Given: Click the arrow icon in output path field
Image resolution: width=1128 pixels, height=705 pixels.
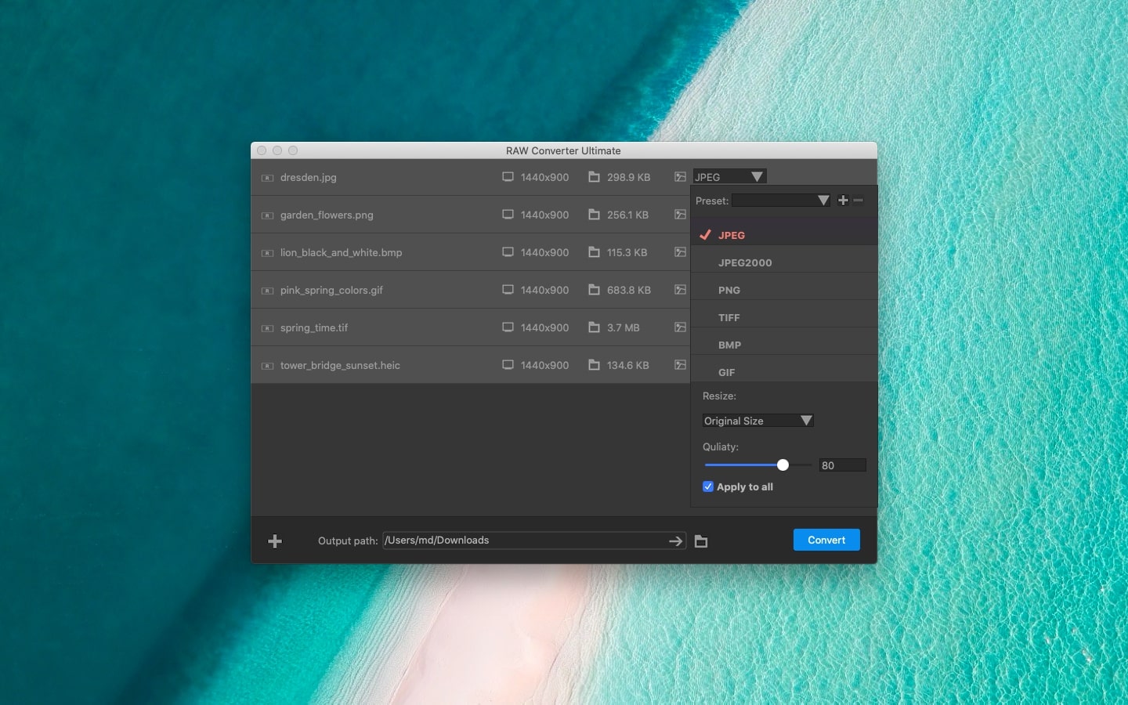Looking at the screenshot, I should pyautogui.click(x=675, y=541).
